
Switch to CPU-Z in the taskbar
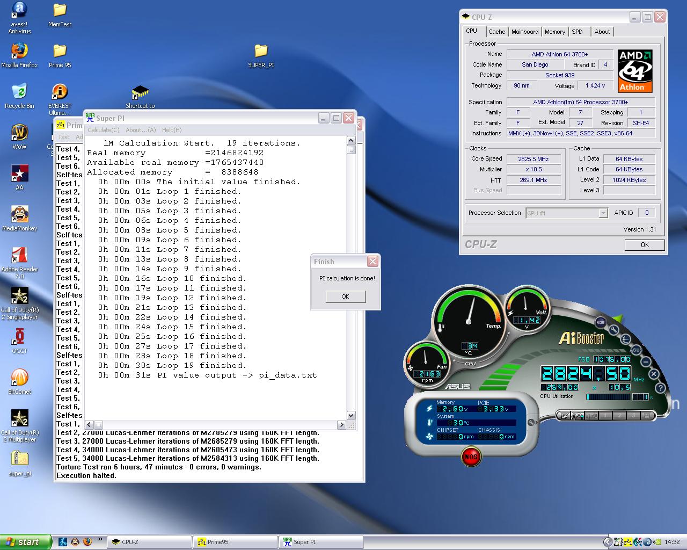[149, 542]
